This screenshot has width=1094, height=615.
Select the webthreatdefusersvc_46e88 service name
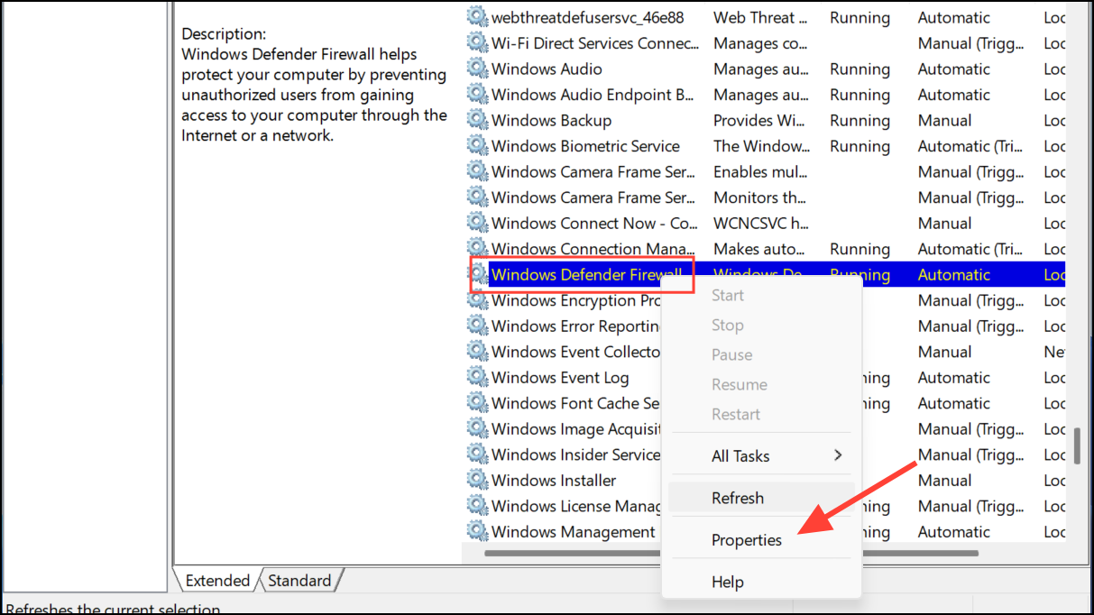tap(587, 17)
